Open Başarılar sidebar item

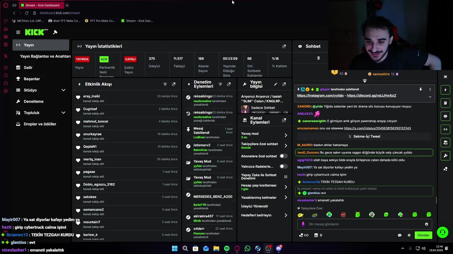pos(41,79)
